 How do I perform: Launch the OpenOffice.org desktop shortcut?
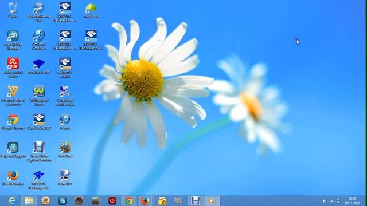[x=39, y=12]
